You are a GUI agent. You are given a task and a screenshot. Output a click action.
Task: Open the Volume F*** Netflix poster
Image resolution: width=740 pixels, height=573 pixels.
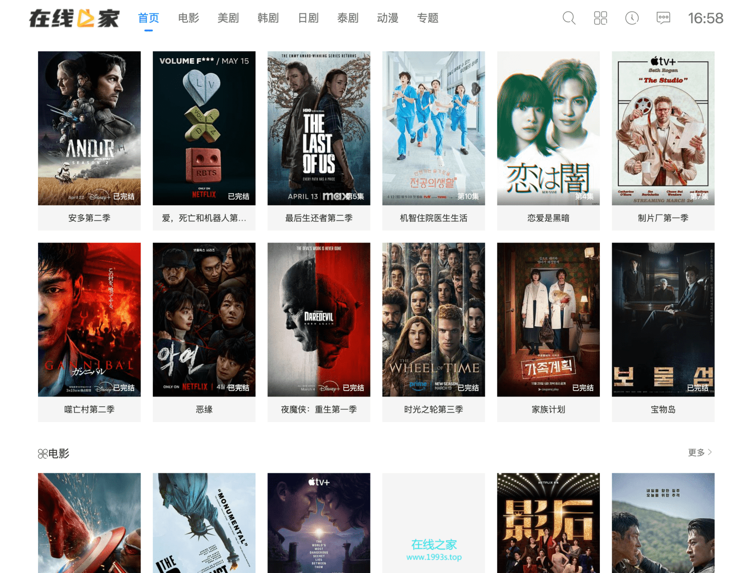click(204, 128)
